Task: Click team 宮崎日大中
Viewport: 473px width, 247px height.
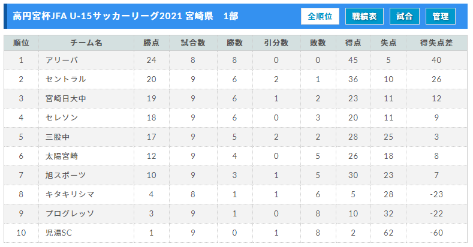Action: pyautogui.click(x=66, y=98)
